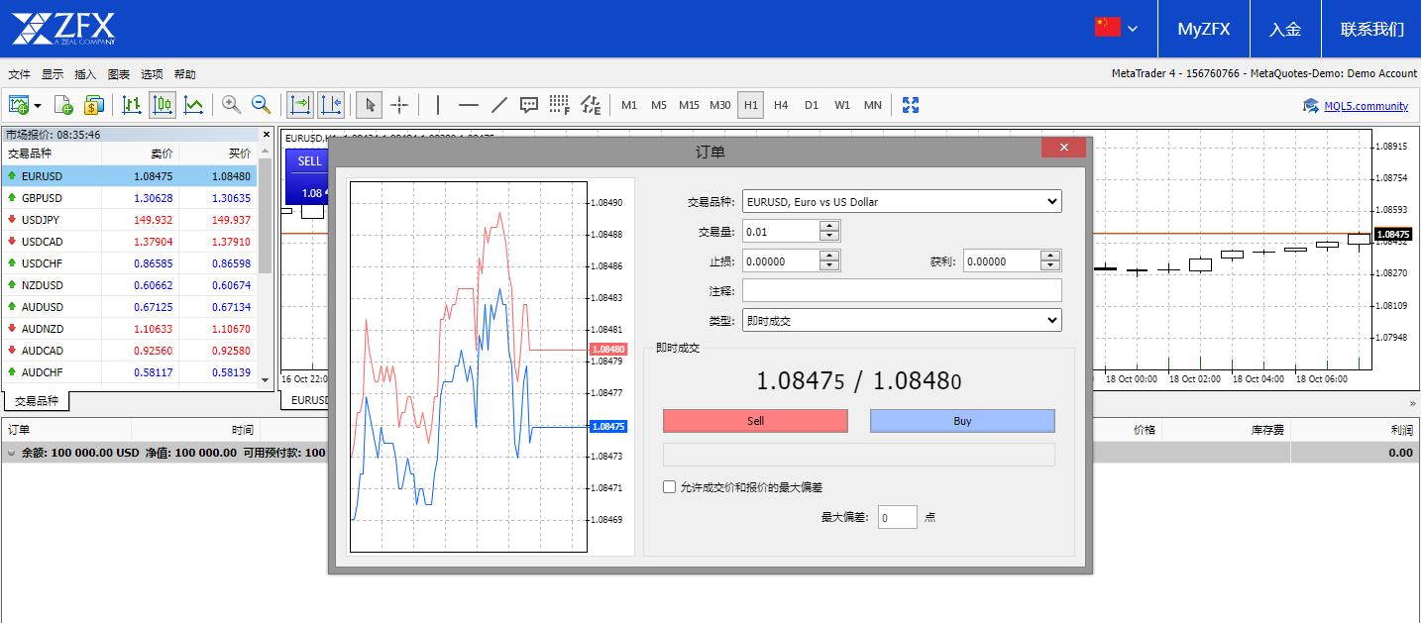
Task: Select AUDCHF in market watch
Action: click(129, 372)
